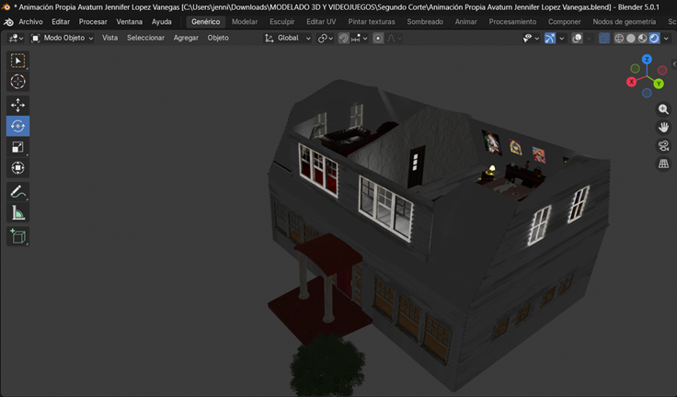Pick the 3D Cursor tool
The width and height of the screenshot is (677, 397).
tap(17, 82)
